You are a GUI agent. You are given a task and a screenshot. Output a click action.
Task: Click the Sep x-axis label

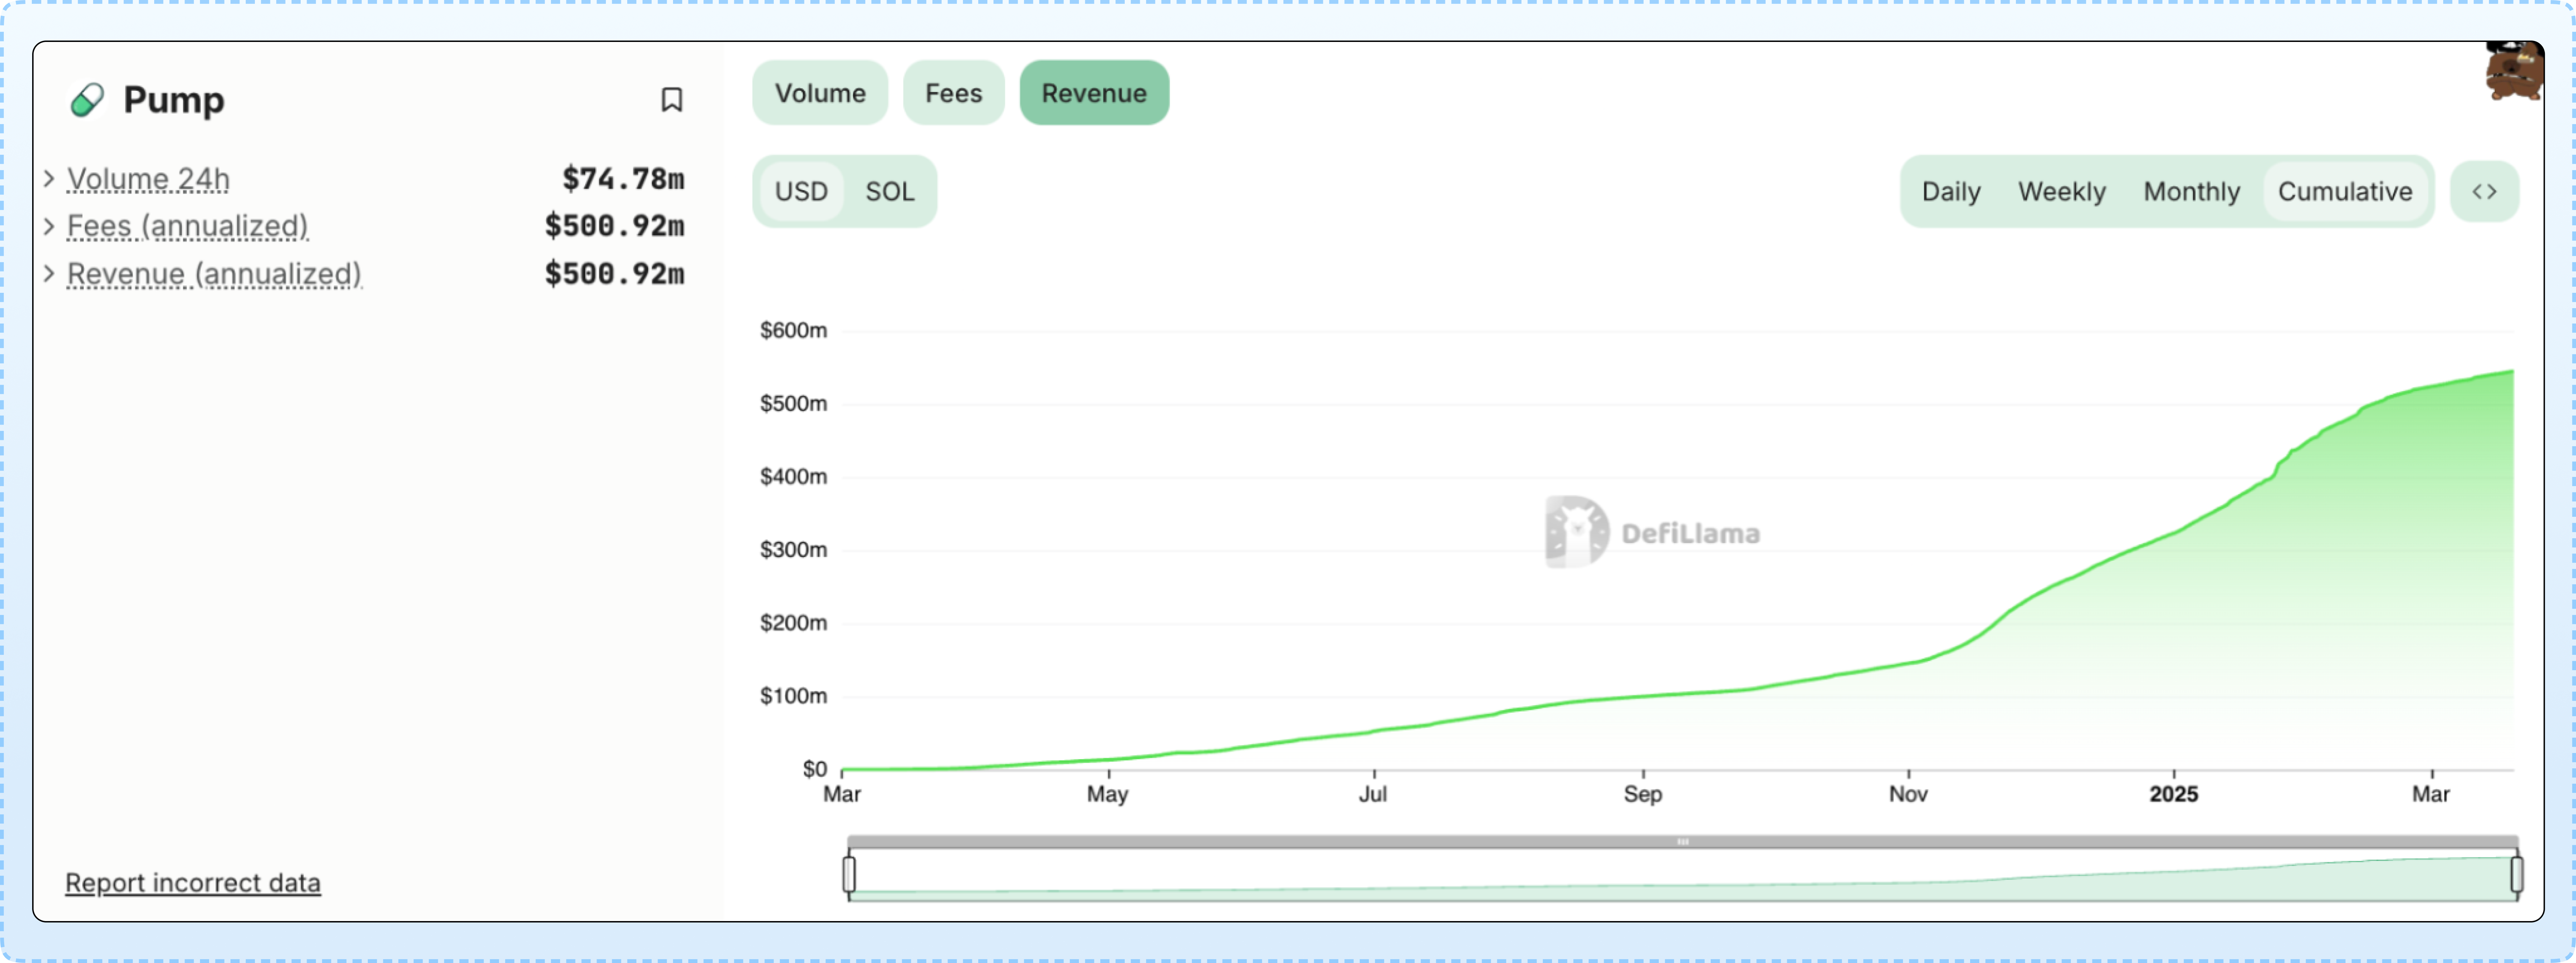[x=1643, y=794]
